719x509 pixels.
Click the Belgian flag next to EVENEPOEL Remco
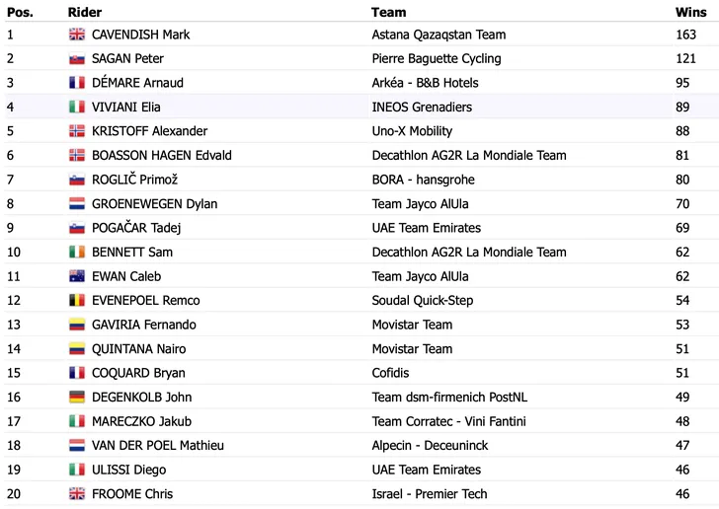point(77,301)
